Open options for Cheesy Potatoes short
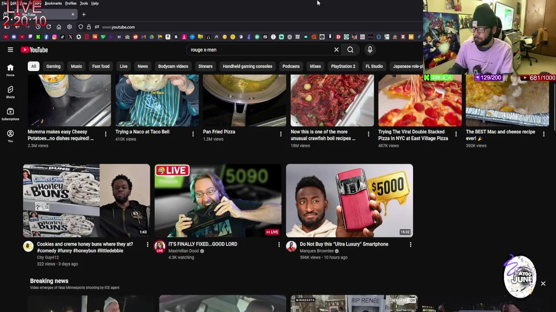The image size is (556, 312). 106,134
